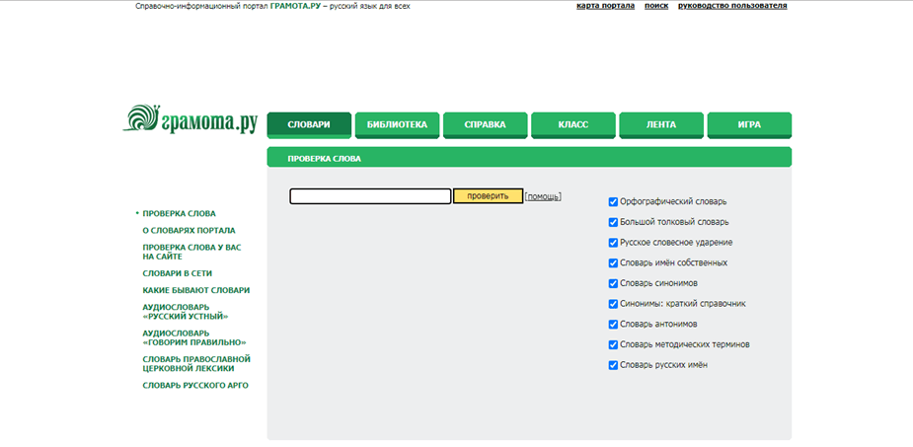Screen dimensions: 913x447
Task: Open the помощь help link
Action: (x=543, y=196)
